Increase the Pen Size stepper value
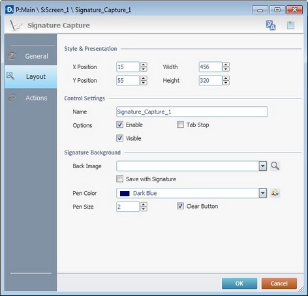Image resolution: width=308 pixels, height=296 pixels. coord(144,204)
